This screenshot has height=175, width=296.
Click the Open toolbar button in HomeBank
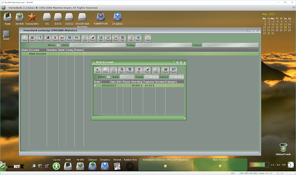coord(32,38)
